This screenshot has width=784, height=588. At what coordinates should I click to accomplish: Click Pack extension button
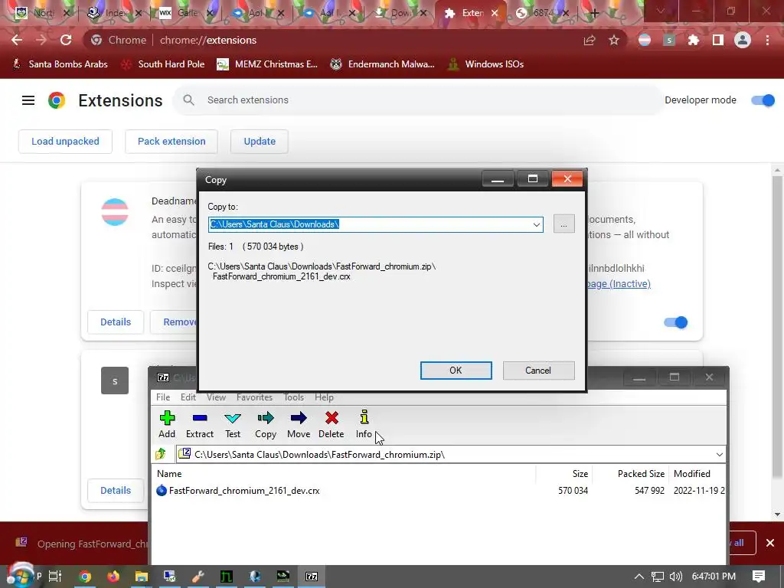(x=171, y=142)
